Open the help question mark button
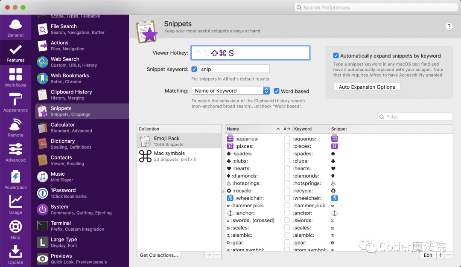The image size is (461, 267). click(x=449, y=26)
